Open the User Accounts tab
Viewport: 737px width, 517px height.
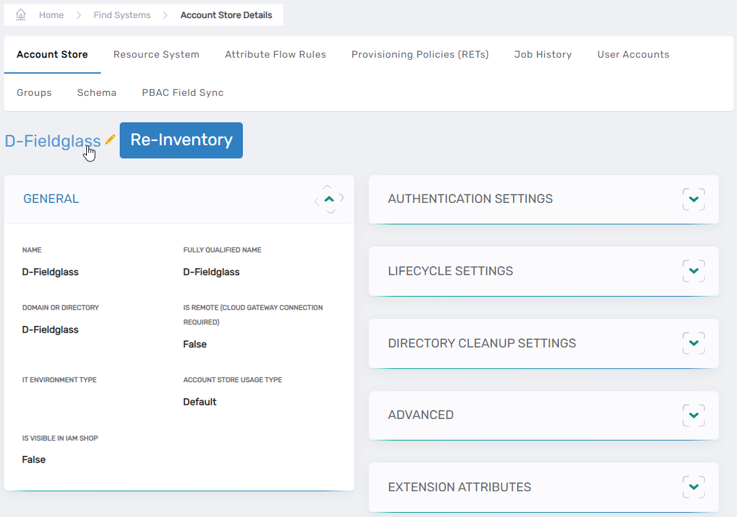coord(633,55)
